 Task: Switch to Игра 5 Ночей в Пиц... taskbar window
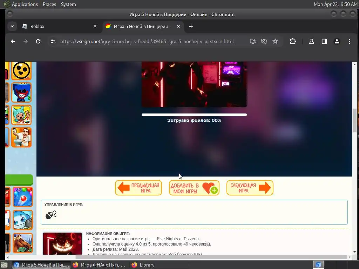tap(41, 265)
